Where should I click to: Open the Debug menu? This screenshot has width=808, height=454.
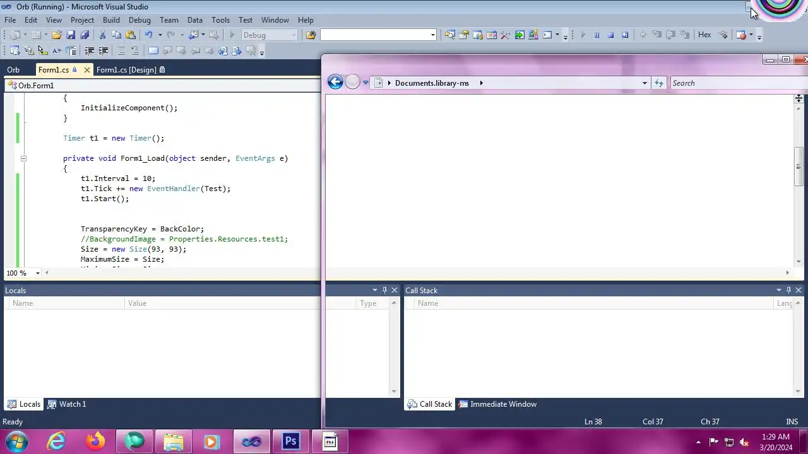pyautogui.click(x=140, y=20)
